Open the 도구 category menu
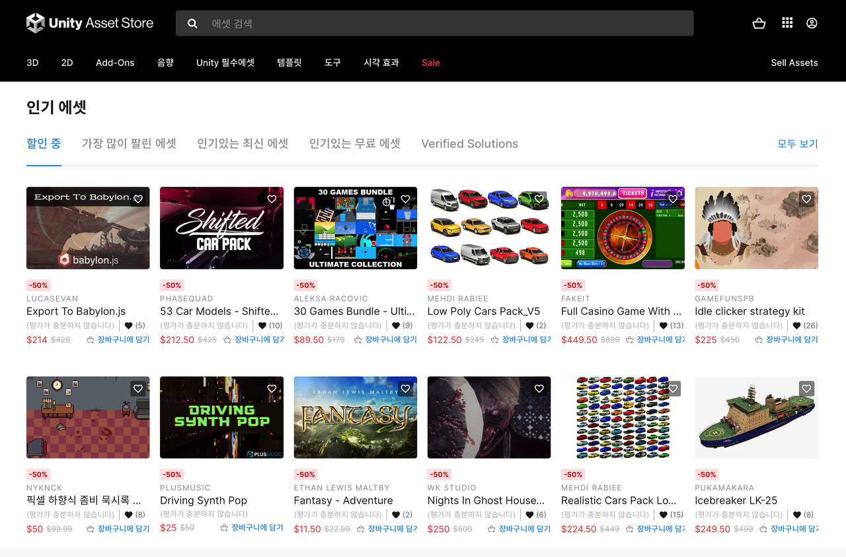 (332, 63)
